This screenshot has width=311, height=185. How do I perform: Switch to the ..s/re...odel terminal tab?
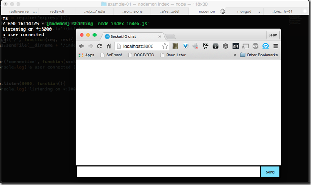[x=169, y=11]
